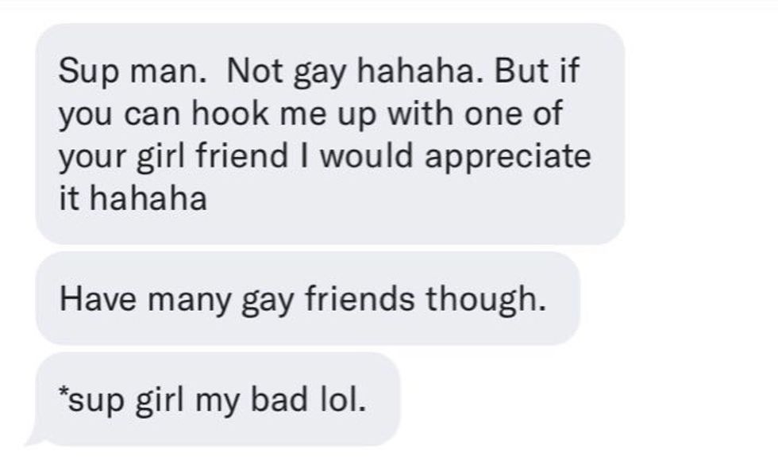
Task: Select the "Have many gay friends though." message
Action: (x=308, y=298)
